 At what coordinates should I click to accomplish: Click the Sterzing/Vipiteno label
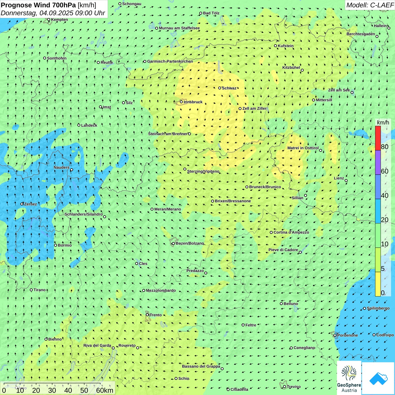[x=203, y=171]
